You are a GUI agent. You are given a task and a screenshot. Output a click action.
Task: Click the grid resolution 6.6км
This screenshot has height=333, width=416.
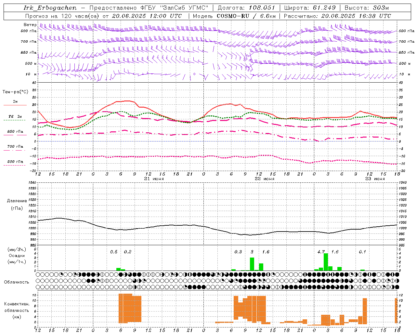click(x=268, y=16)
